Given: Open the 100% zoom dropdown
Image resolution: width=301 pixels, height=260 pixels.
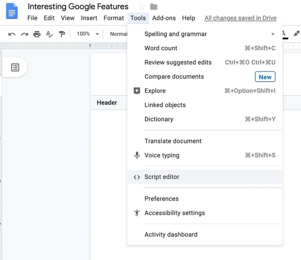Looking at the screenshot, I should tap(88, 34).
